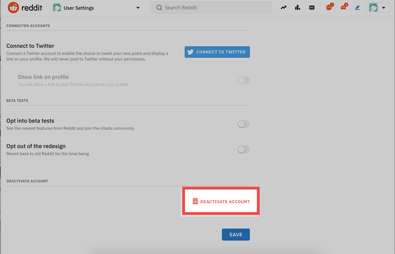Image resolution: width=395 pixels, height=254 pixels.
Task: Click the Connect to Twitter button
Action: coord(217,52)
